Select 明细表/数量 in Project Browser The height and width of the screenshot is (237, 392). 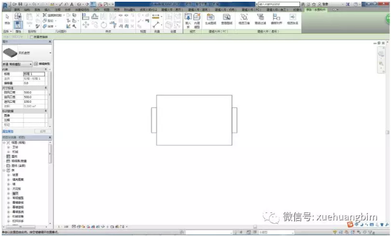19,161
